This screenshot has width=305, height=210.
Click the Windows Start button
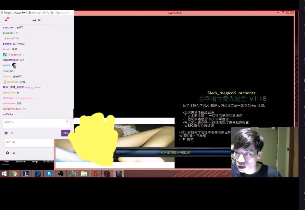[4, 174]
